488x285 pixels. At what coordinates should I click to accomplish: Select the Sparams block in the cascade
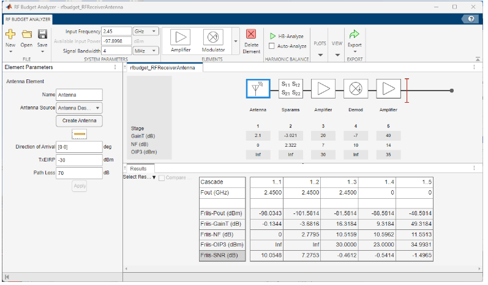290,89
